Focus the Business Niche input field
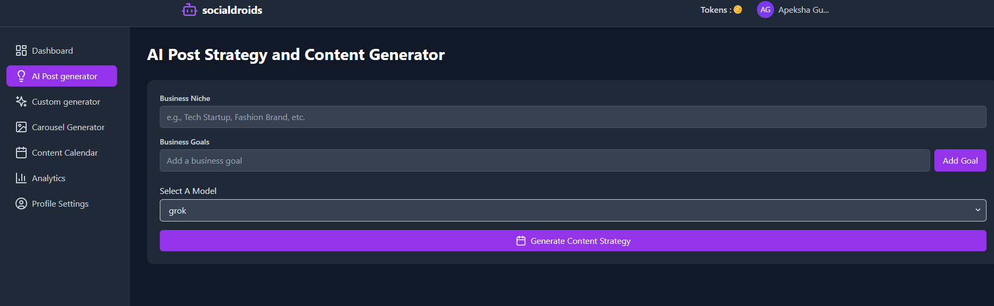 coord(573,117)
